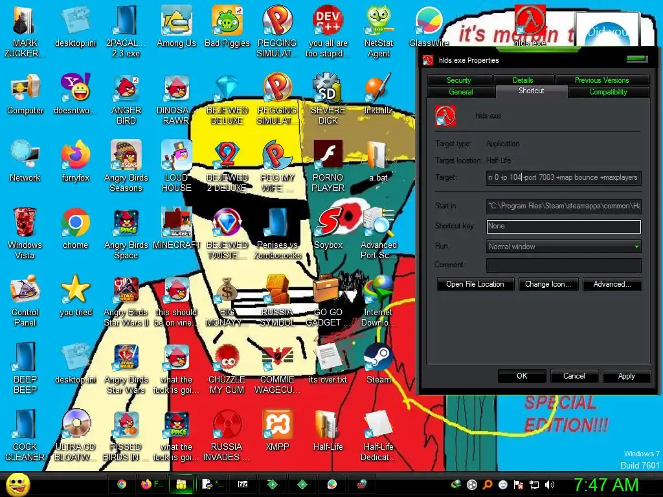This screenshot has width=663, height=497.
Task: Switch to Chrome in the taskbar
Action: (122, 484)
